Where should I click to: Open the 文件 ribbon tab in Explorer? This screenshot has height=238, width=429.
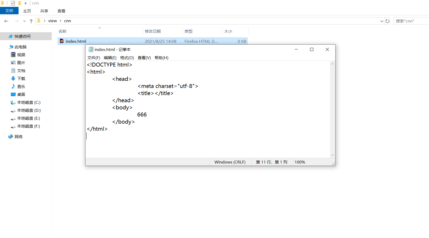(9, 11)
